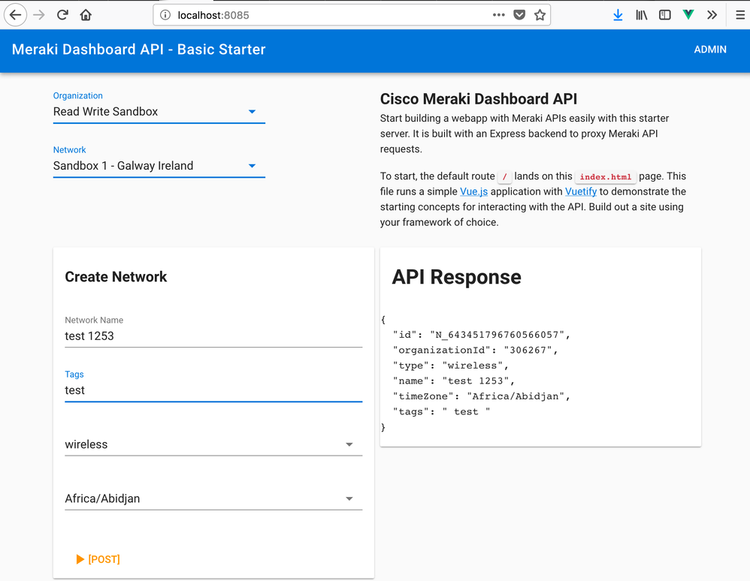Reload the localhost page
Viewport: 750px width, 581px height.
click(62, 14)
